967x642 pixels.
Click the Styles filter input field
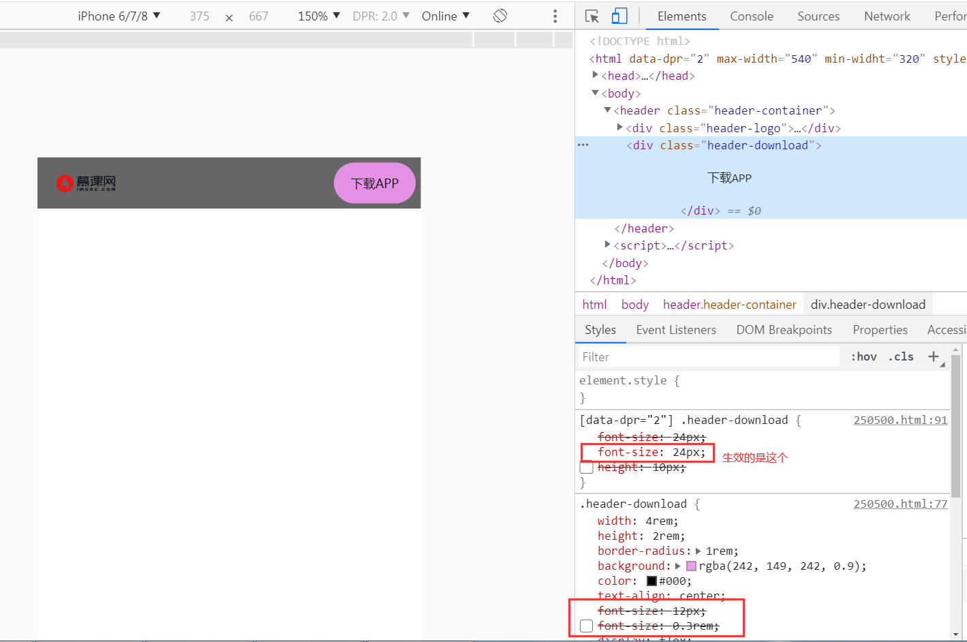[709, 356]
